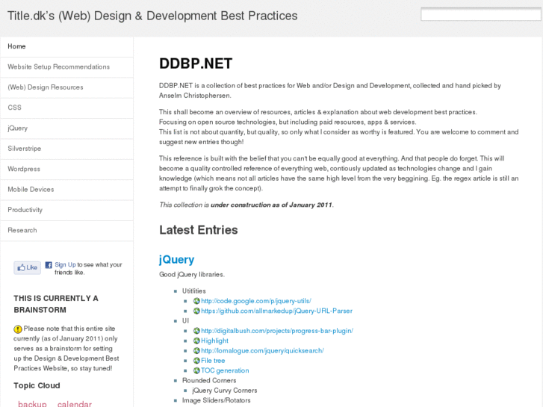Click the 'Image Sliders/Rotators' list item
This screenshot has width=543, height=407.
click(217, 400)
